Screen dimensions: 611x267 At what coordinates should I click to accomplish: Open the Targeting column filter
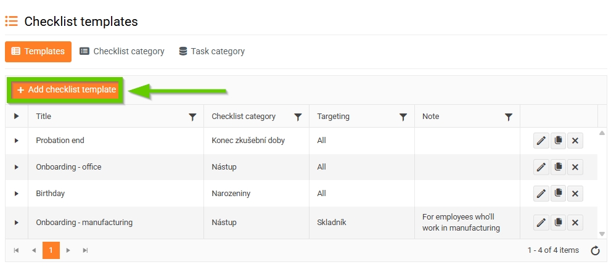(x=403, y=117)
